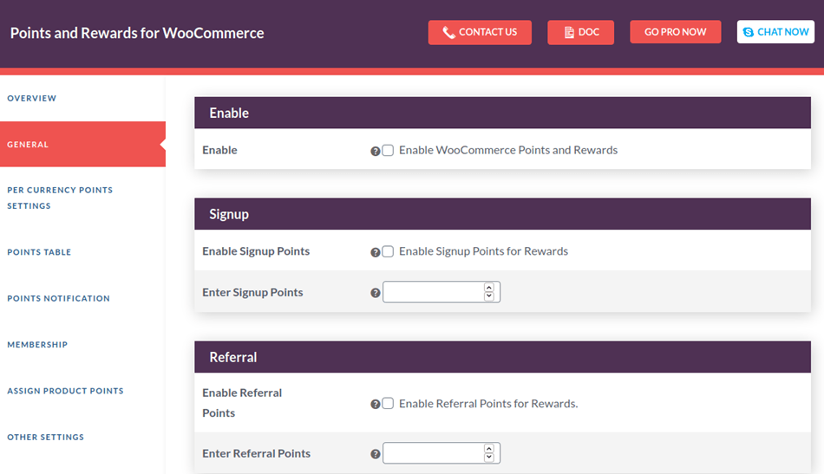The image size is (824, 474).
Task: Focus the Enter Referral Points field
Action: tap(441, 453)
